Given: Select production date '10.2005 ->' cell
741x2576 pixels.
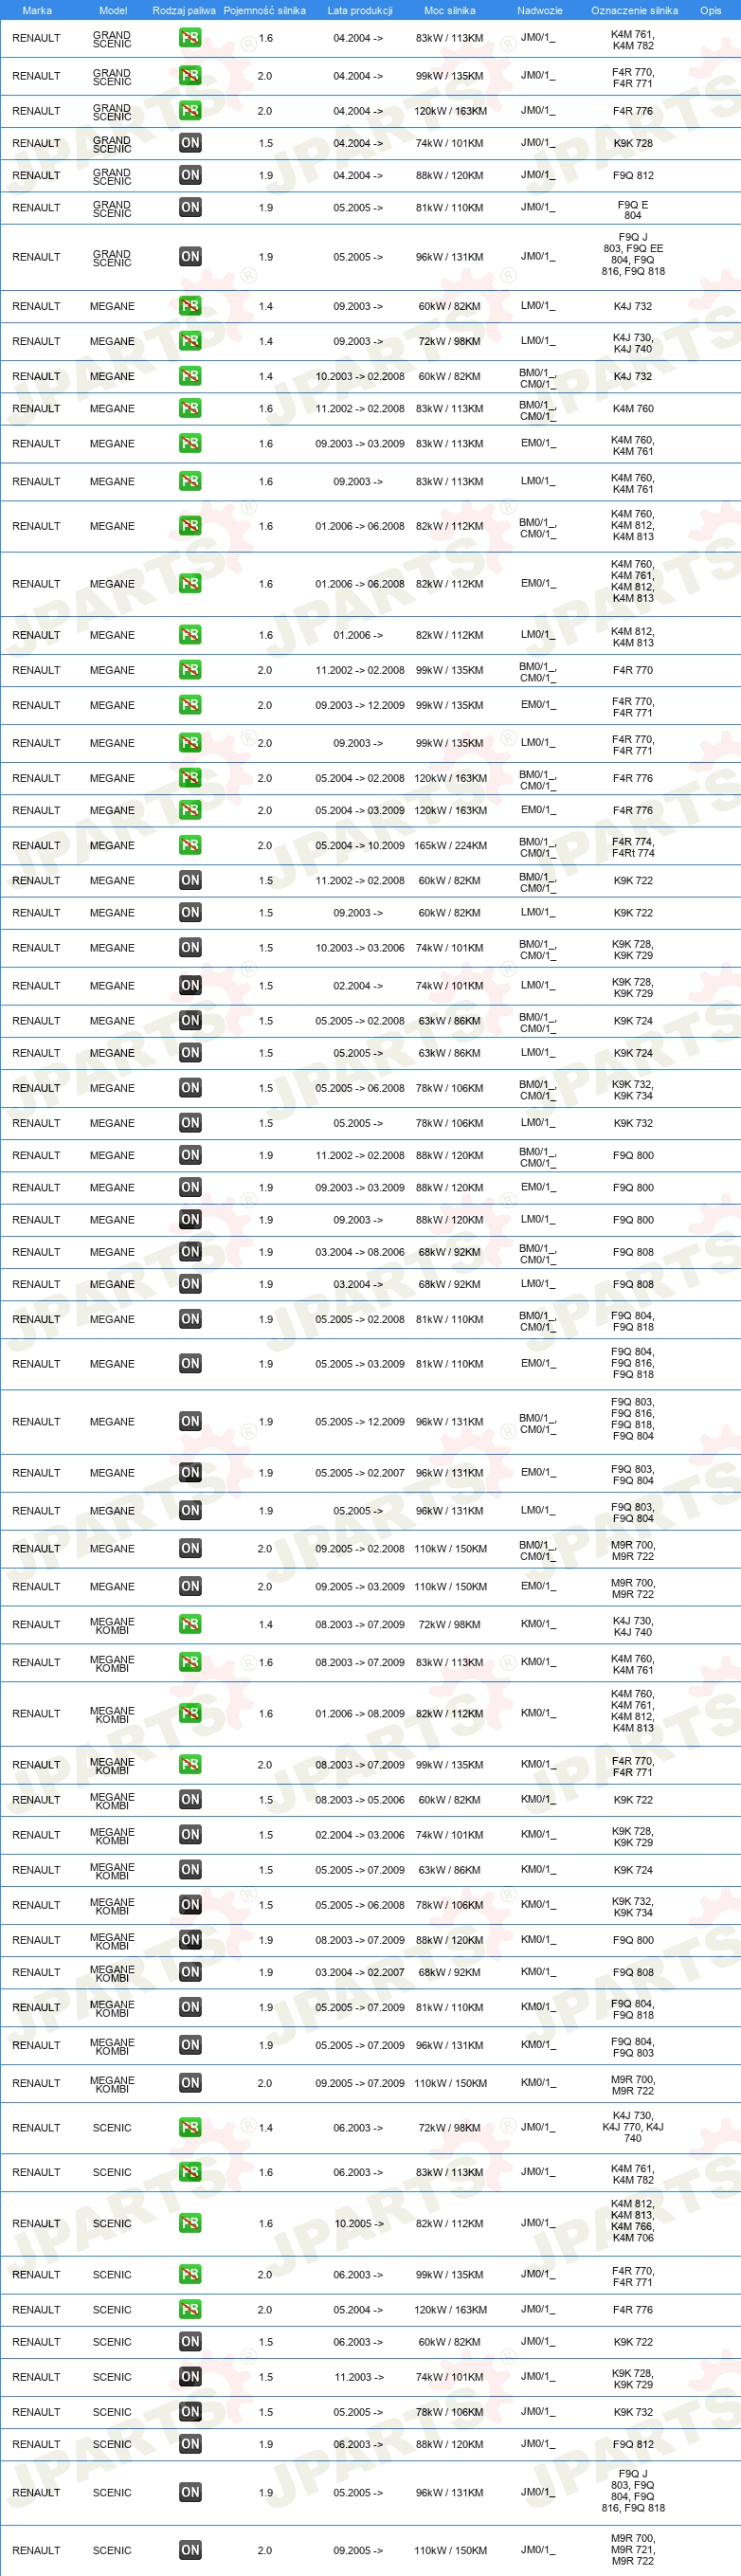Looking at the screenshot, I should [358, 2224].
